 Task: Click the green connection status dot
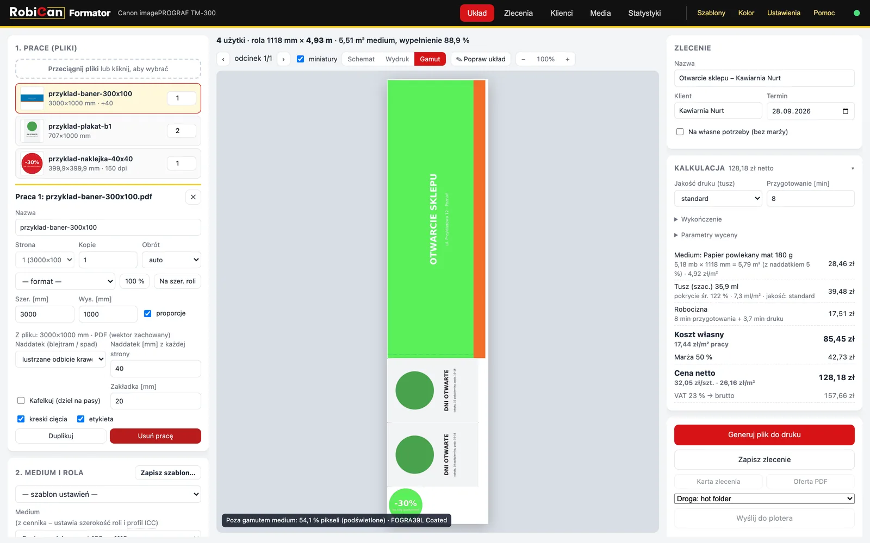[x=856, y=13]
